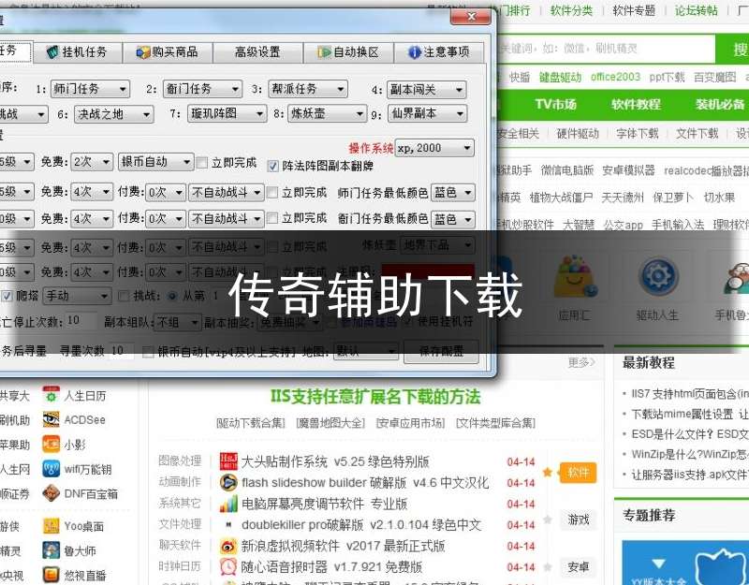Expand the 决战之地 dropdown
This screenshot has height=585, width=749.
click(113, 114)
